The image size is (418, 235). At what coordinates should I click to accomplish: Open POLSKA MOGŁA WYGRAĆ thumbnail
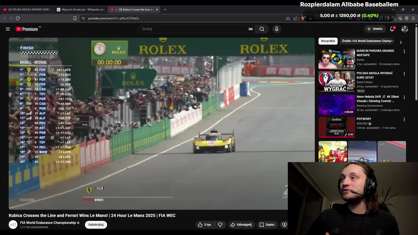pos(337,82)
